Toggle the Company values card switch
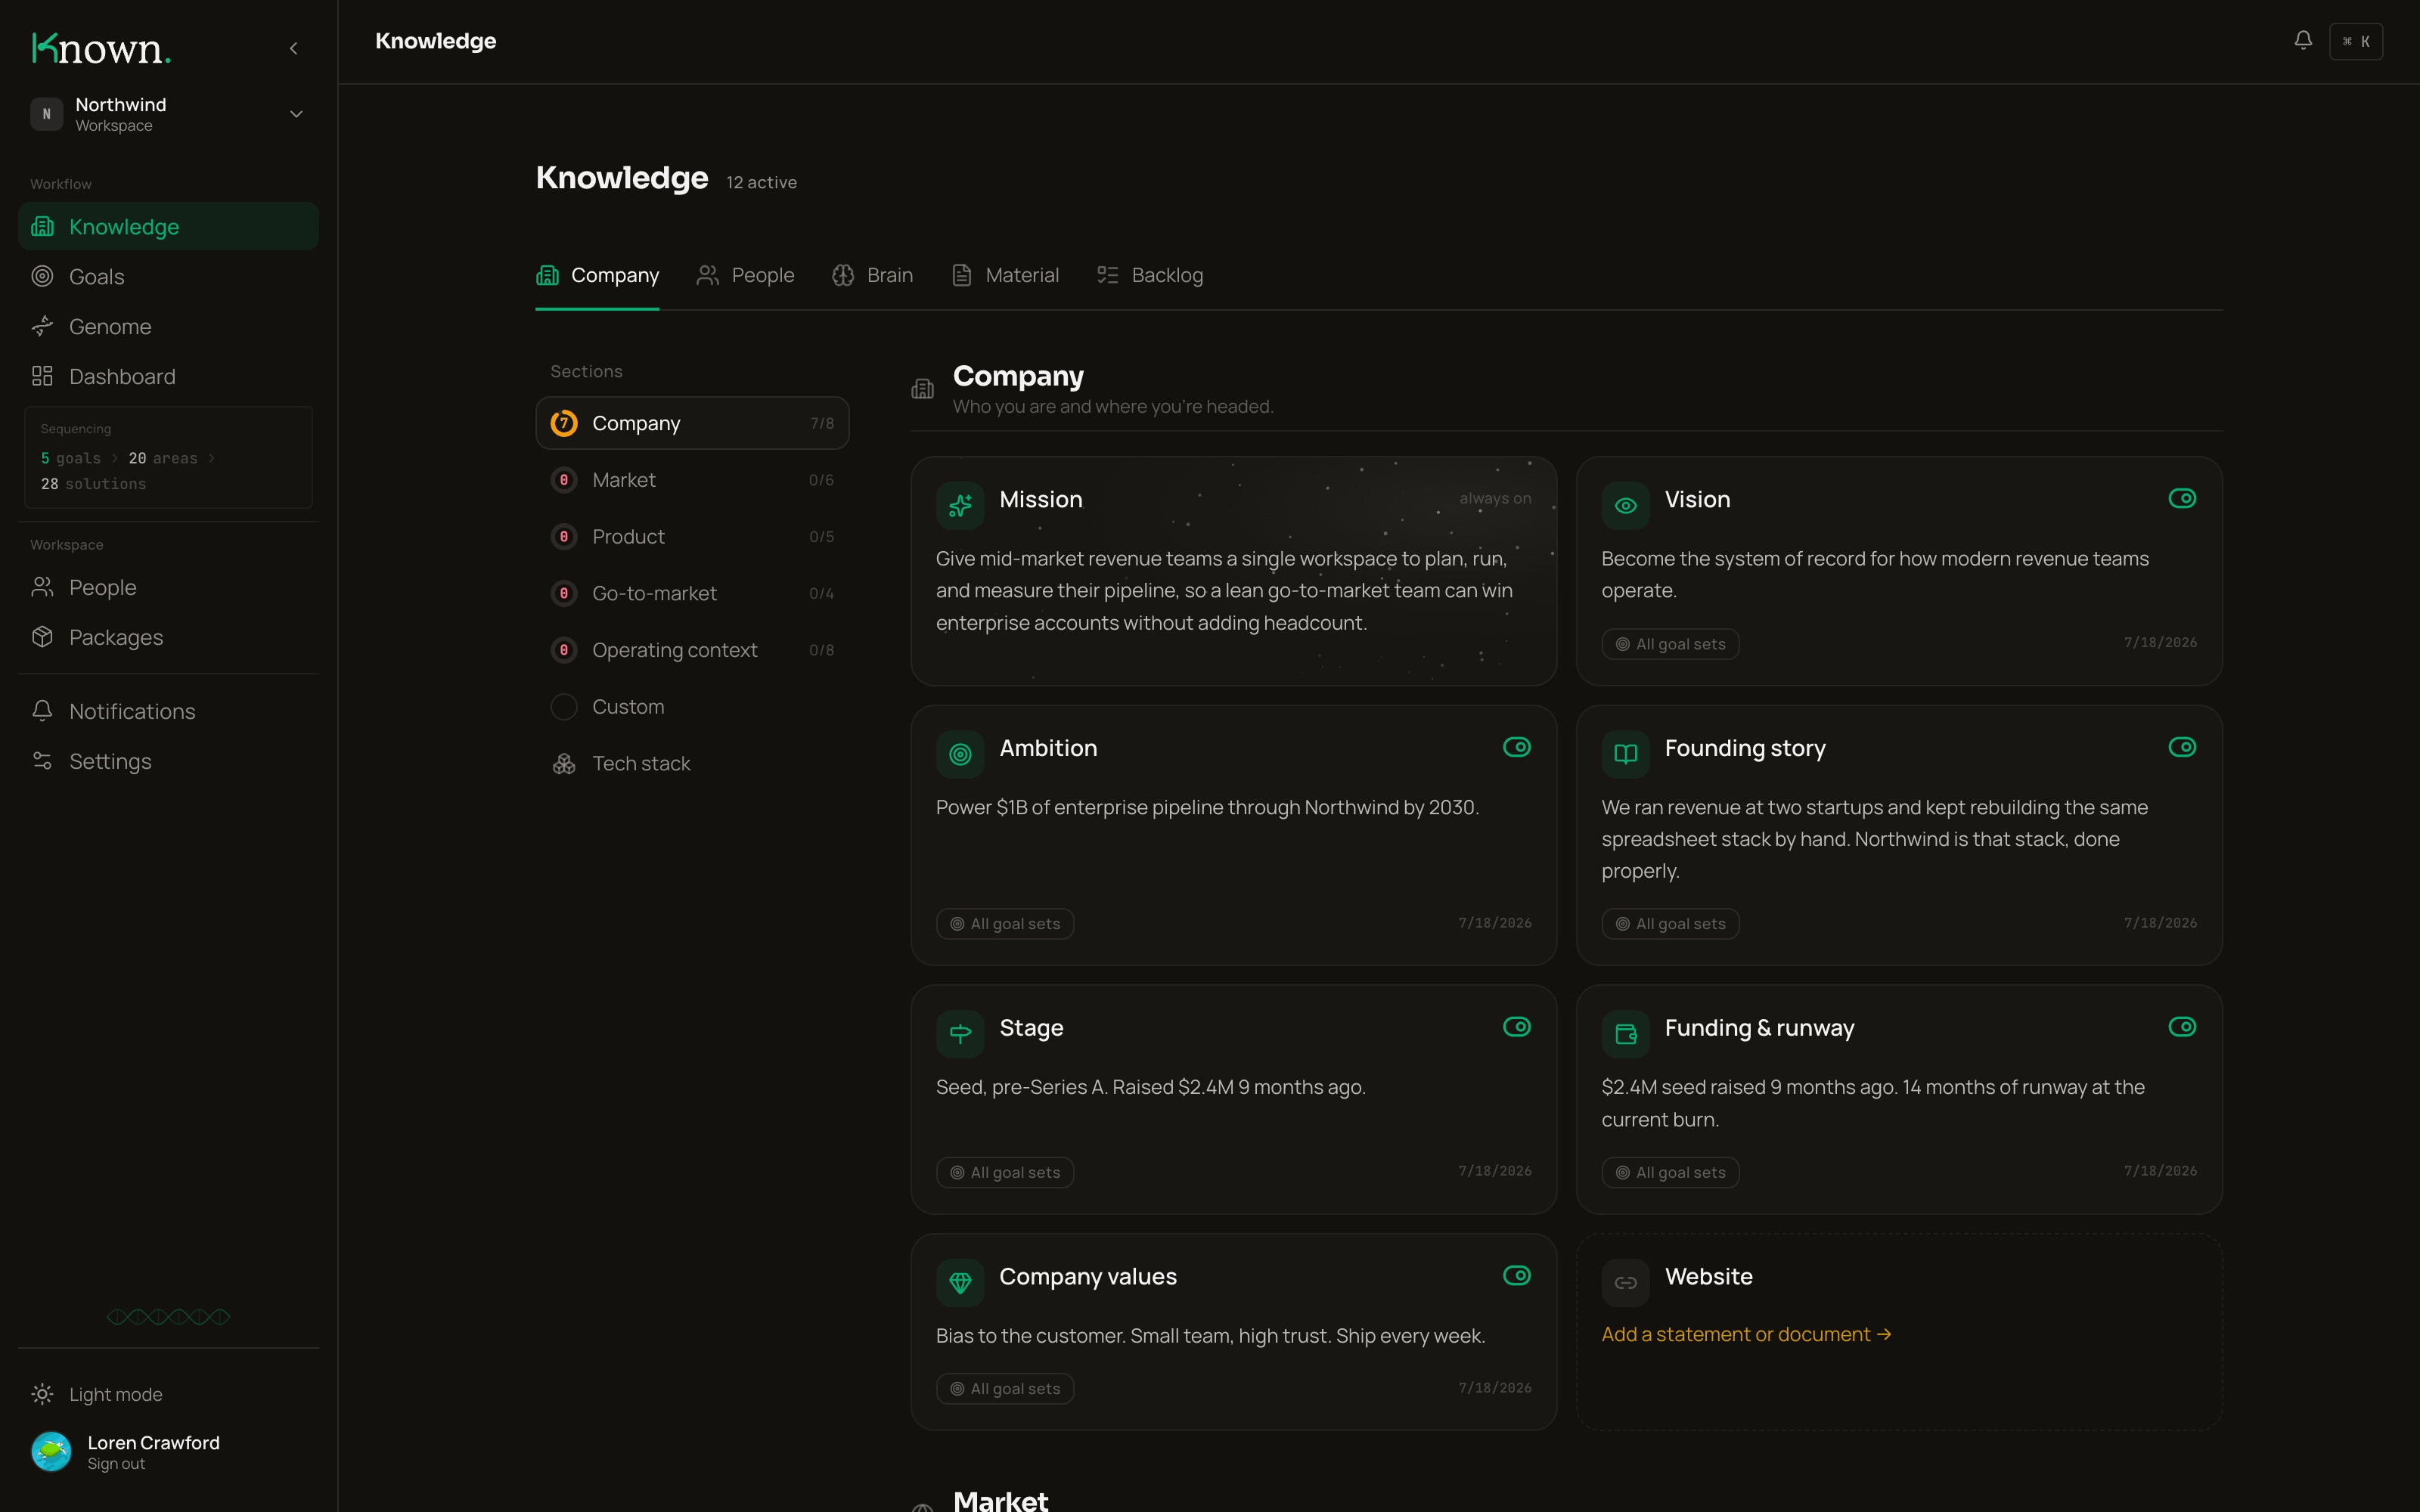Viewport: 2420px width, 1512px height. 1517,1275
